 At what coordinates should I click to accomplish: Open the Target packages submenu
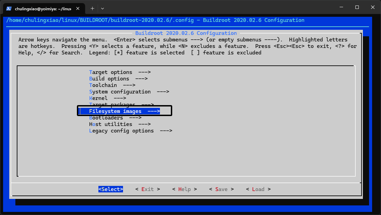point(122,104)
